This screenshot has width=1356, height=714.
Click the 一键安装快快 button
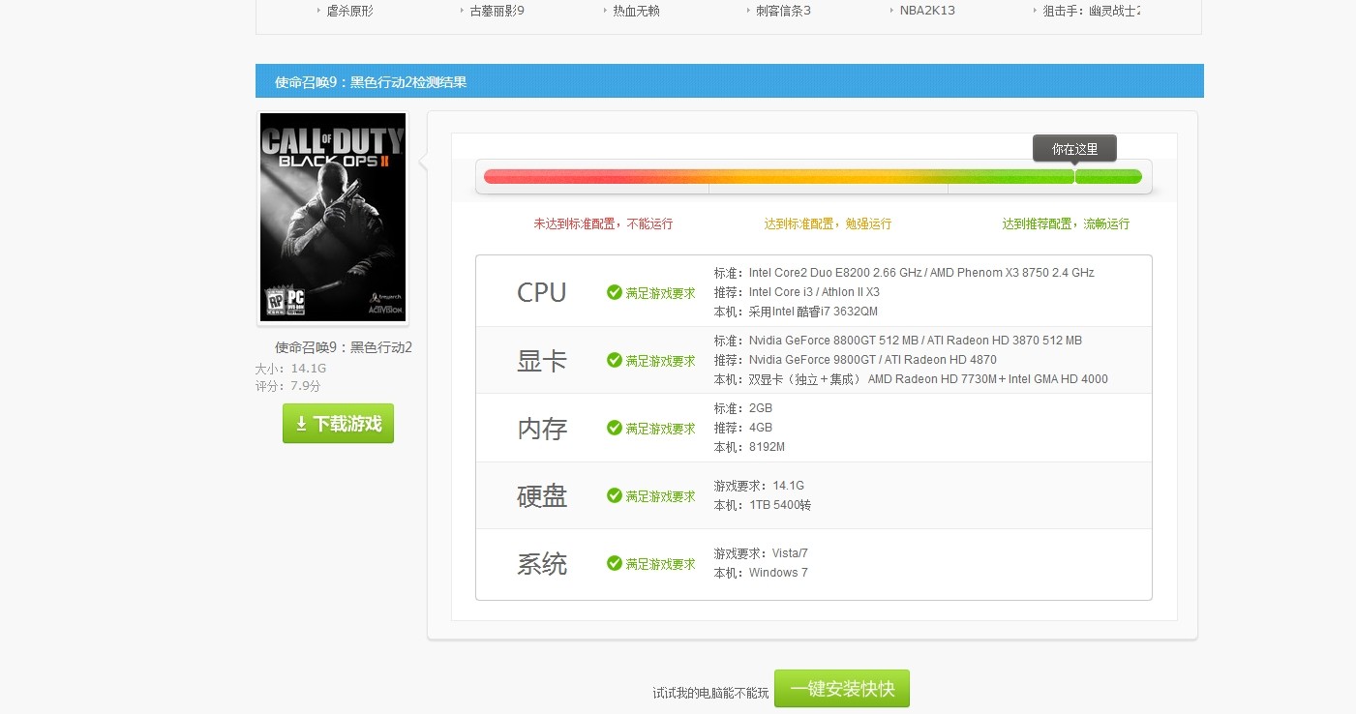(841, 689)
